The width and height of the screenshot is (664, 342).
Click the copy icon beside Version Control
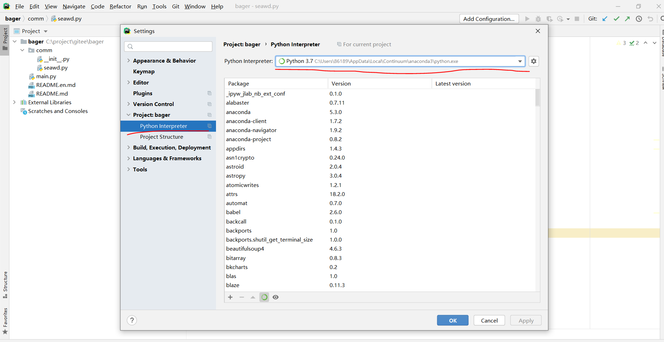209,104
